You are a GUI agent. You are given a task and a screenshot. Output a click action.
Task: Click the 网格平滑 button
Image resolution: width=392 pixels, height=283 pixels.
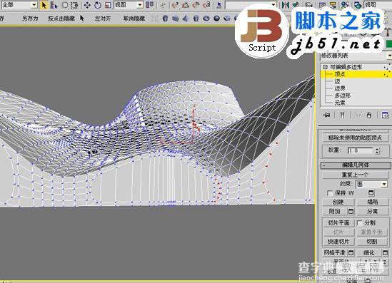[335, 253]
